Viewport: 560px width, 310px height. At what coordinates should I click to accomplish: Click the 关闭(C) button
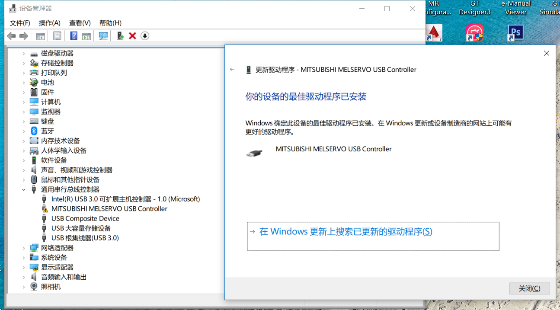tap(529, 288)
